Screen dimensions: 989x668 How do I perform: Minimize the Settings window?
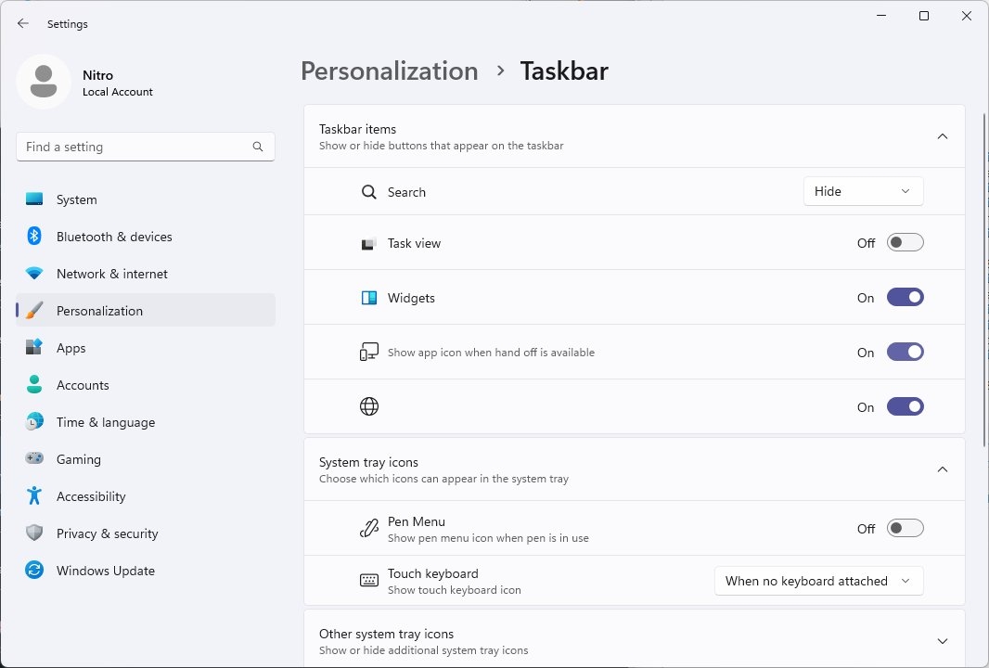[881, 16]
